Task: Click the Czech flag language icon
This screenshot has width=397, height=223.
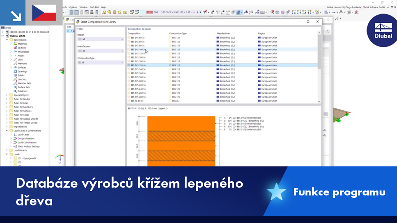Action: [44, 13]
